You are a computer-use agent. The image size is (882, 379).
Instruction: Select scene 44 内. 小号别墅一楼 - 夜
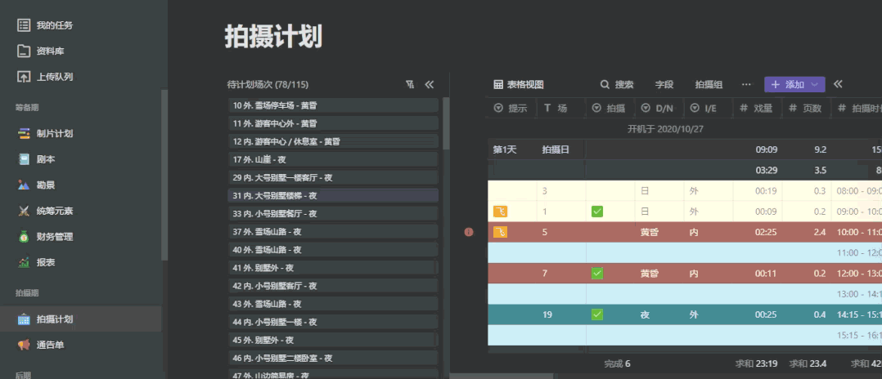tap(333, 322)
